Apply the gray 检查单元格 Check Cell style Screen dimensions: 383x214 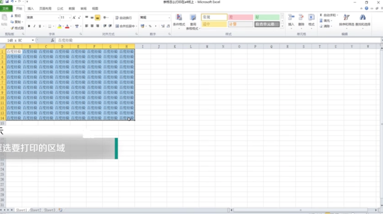pyautogui.click(x=267, y=24)
